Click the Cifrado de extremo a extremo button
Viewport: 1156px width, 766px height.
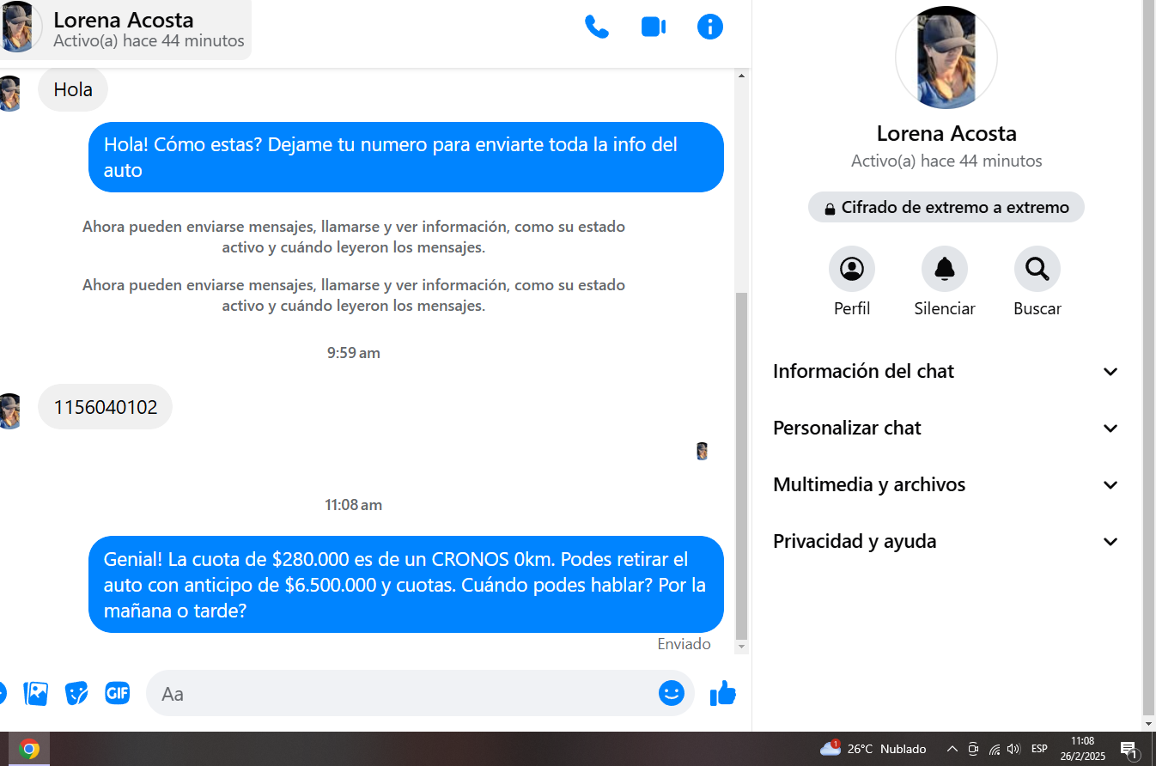[x=946, y=207]
